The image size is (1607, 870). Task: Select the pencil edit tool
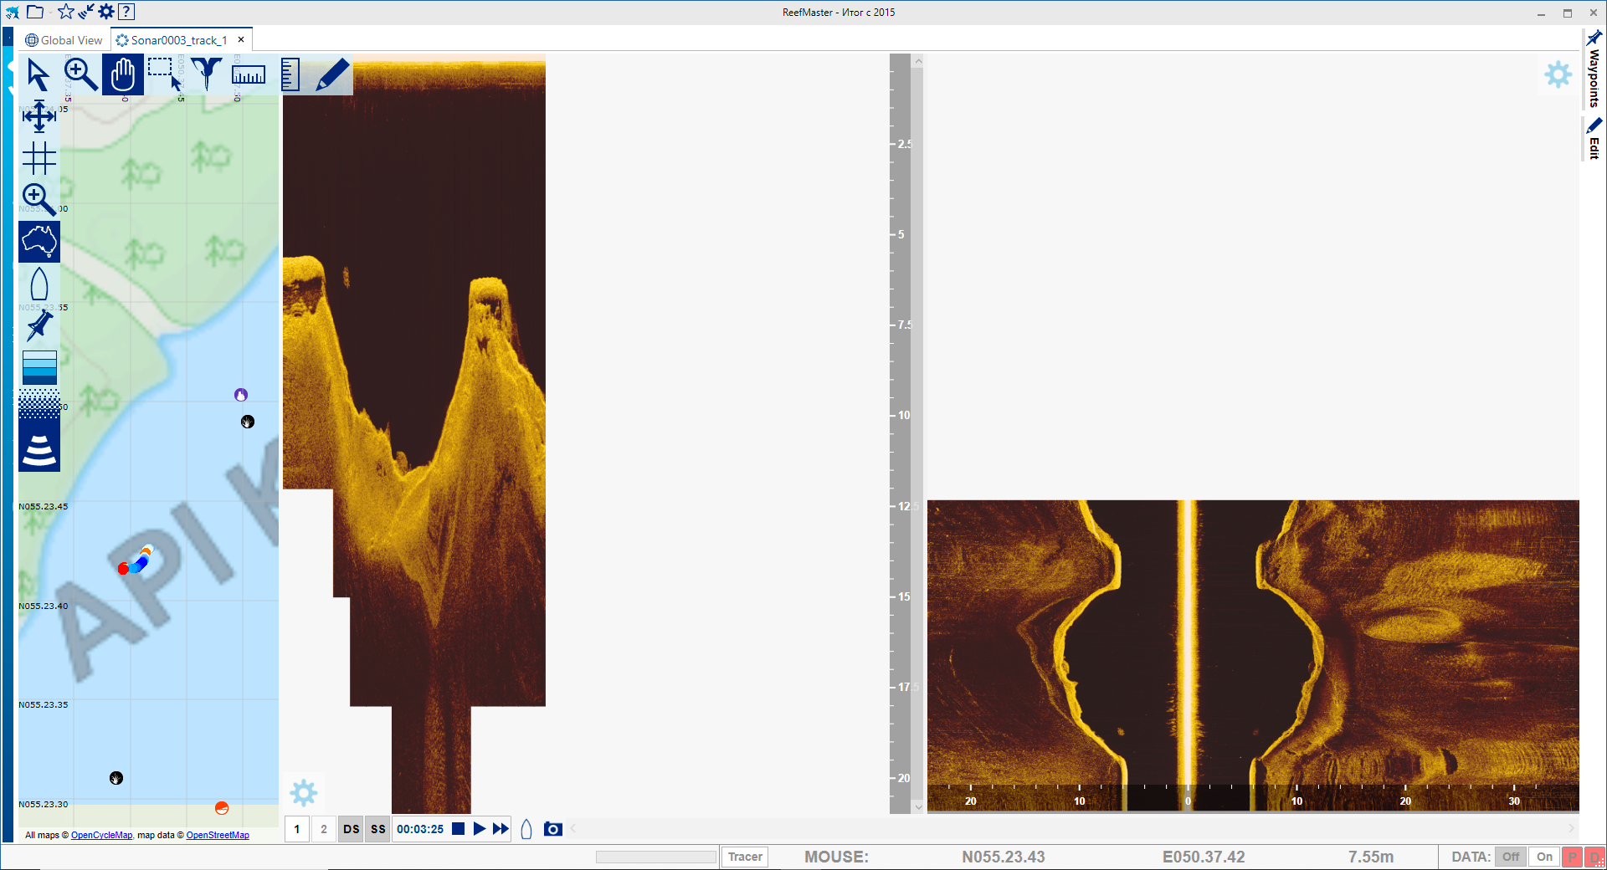point(332,75)
